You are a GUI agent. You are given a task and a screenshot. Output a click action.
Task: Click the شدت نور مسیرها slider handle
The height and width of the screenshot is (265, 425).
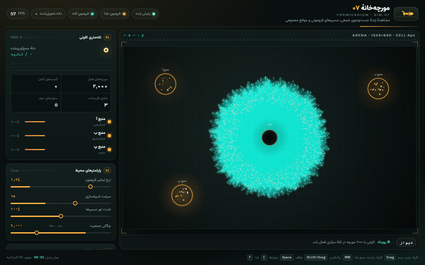(x=61, y=216)
